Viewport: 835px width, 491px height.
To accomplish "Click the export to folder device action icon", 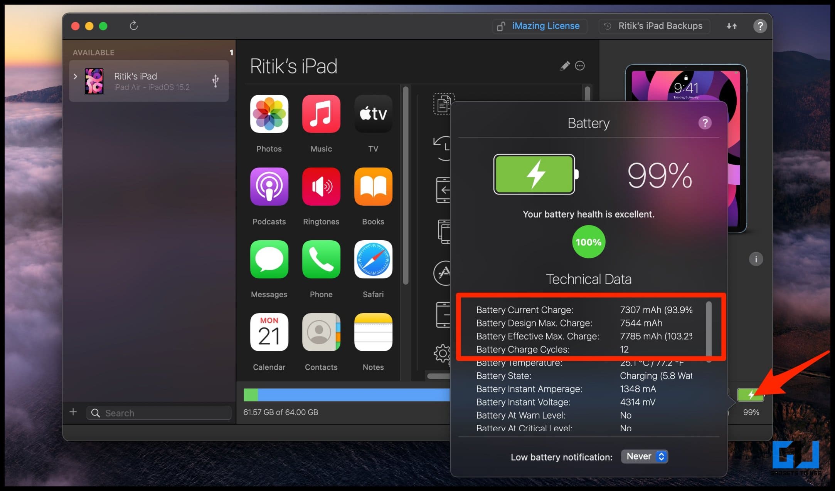I will click(x=444, y=231).
